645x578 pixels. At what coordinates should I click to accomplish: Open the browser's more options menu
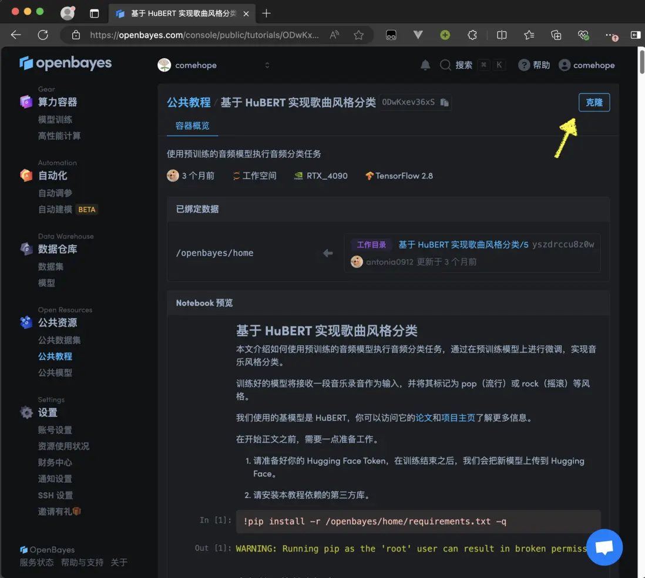[609, 35]
